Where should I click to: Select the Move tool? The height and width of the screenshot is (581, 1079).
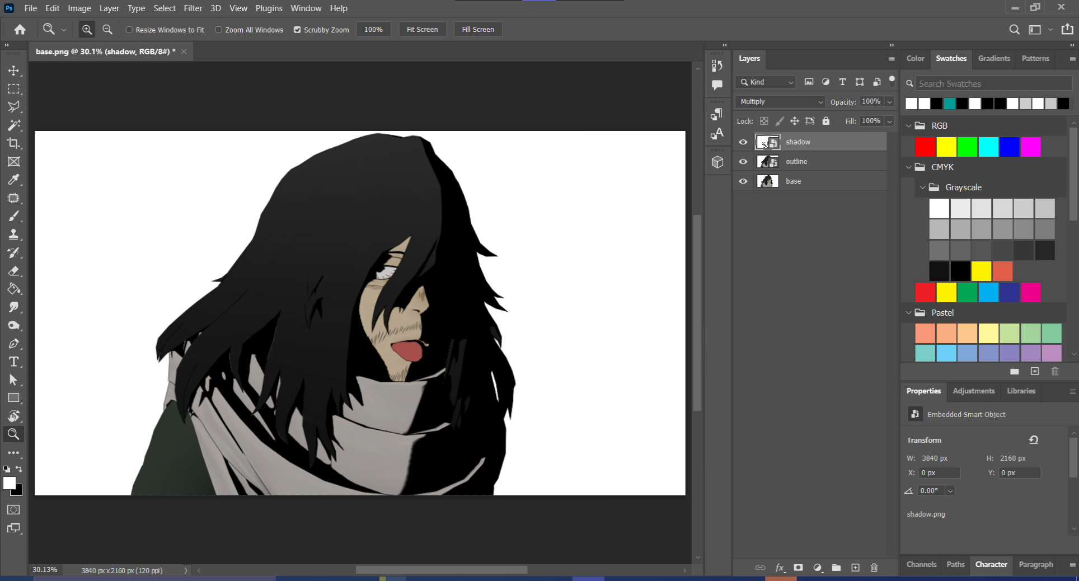click(13, 71)
